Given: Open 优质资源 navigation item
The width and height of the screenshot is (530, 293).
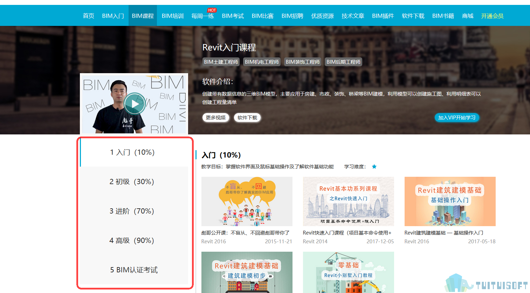Looking at the screenshot, I should tap(323, 16).
